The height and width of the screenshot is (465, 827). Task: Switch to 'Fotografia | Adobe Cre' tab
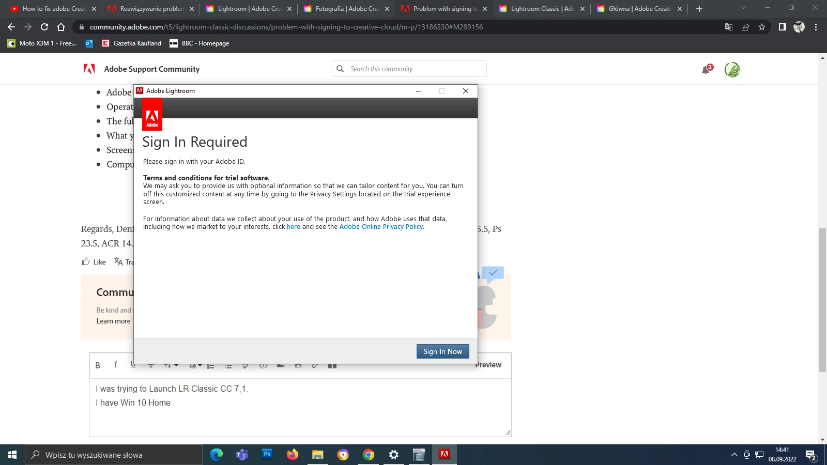[347, 9]
